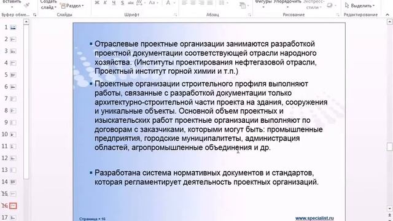393x221 pixels.
Task: Open Экспресс-стили quick styles
Action: click(313, 5)
